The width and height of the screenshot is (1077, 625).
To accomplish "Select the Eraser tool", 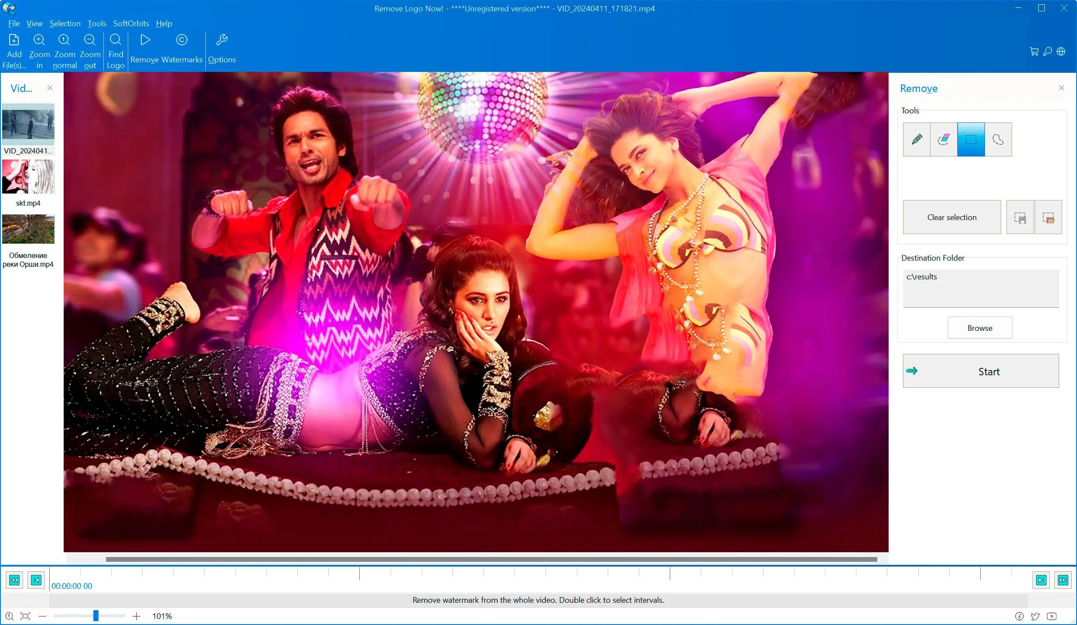I will (944, 139).
